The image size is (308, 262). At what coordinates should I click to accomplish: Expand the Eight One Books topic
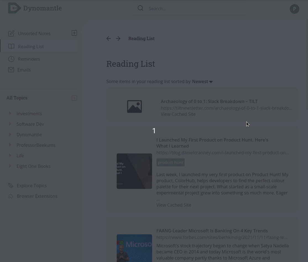tap(10, 166)
